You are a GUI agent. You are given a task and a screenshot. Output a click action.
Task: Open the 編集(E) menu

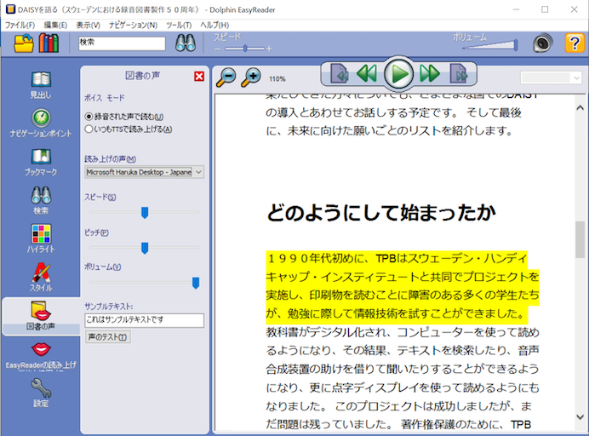pos(55,25)
